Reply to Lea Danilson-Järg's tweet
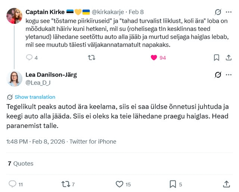Screen dimensions: 239x192 click(12, 184)
